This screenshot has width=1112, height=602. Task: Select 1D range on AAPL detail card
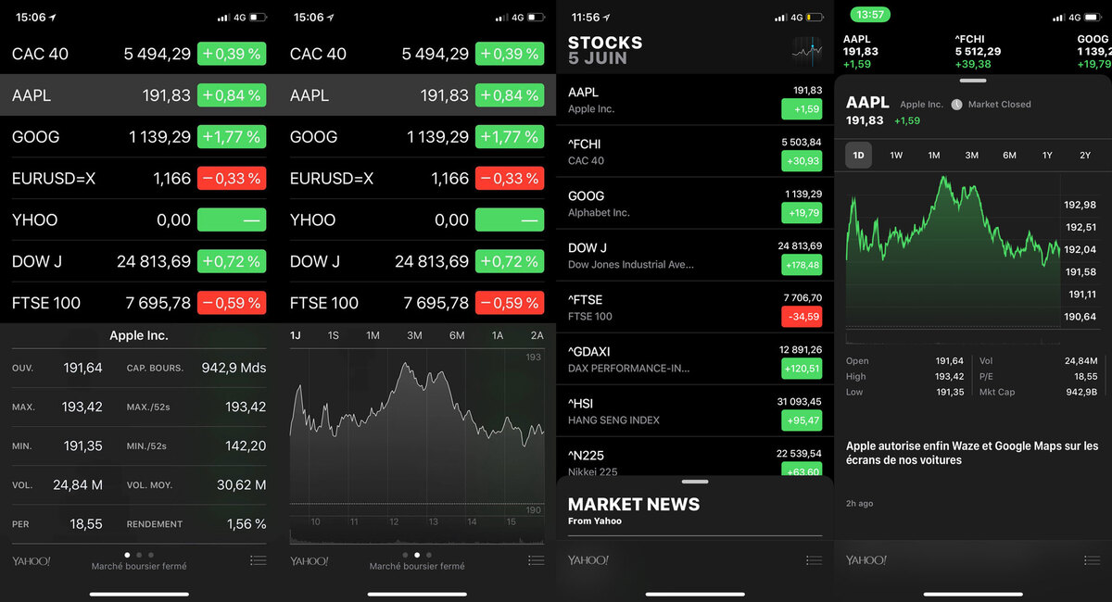click(x=858, y=156)
